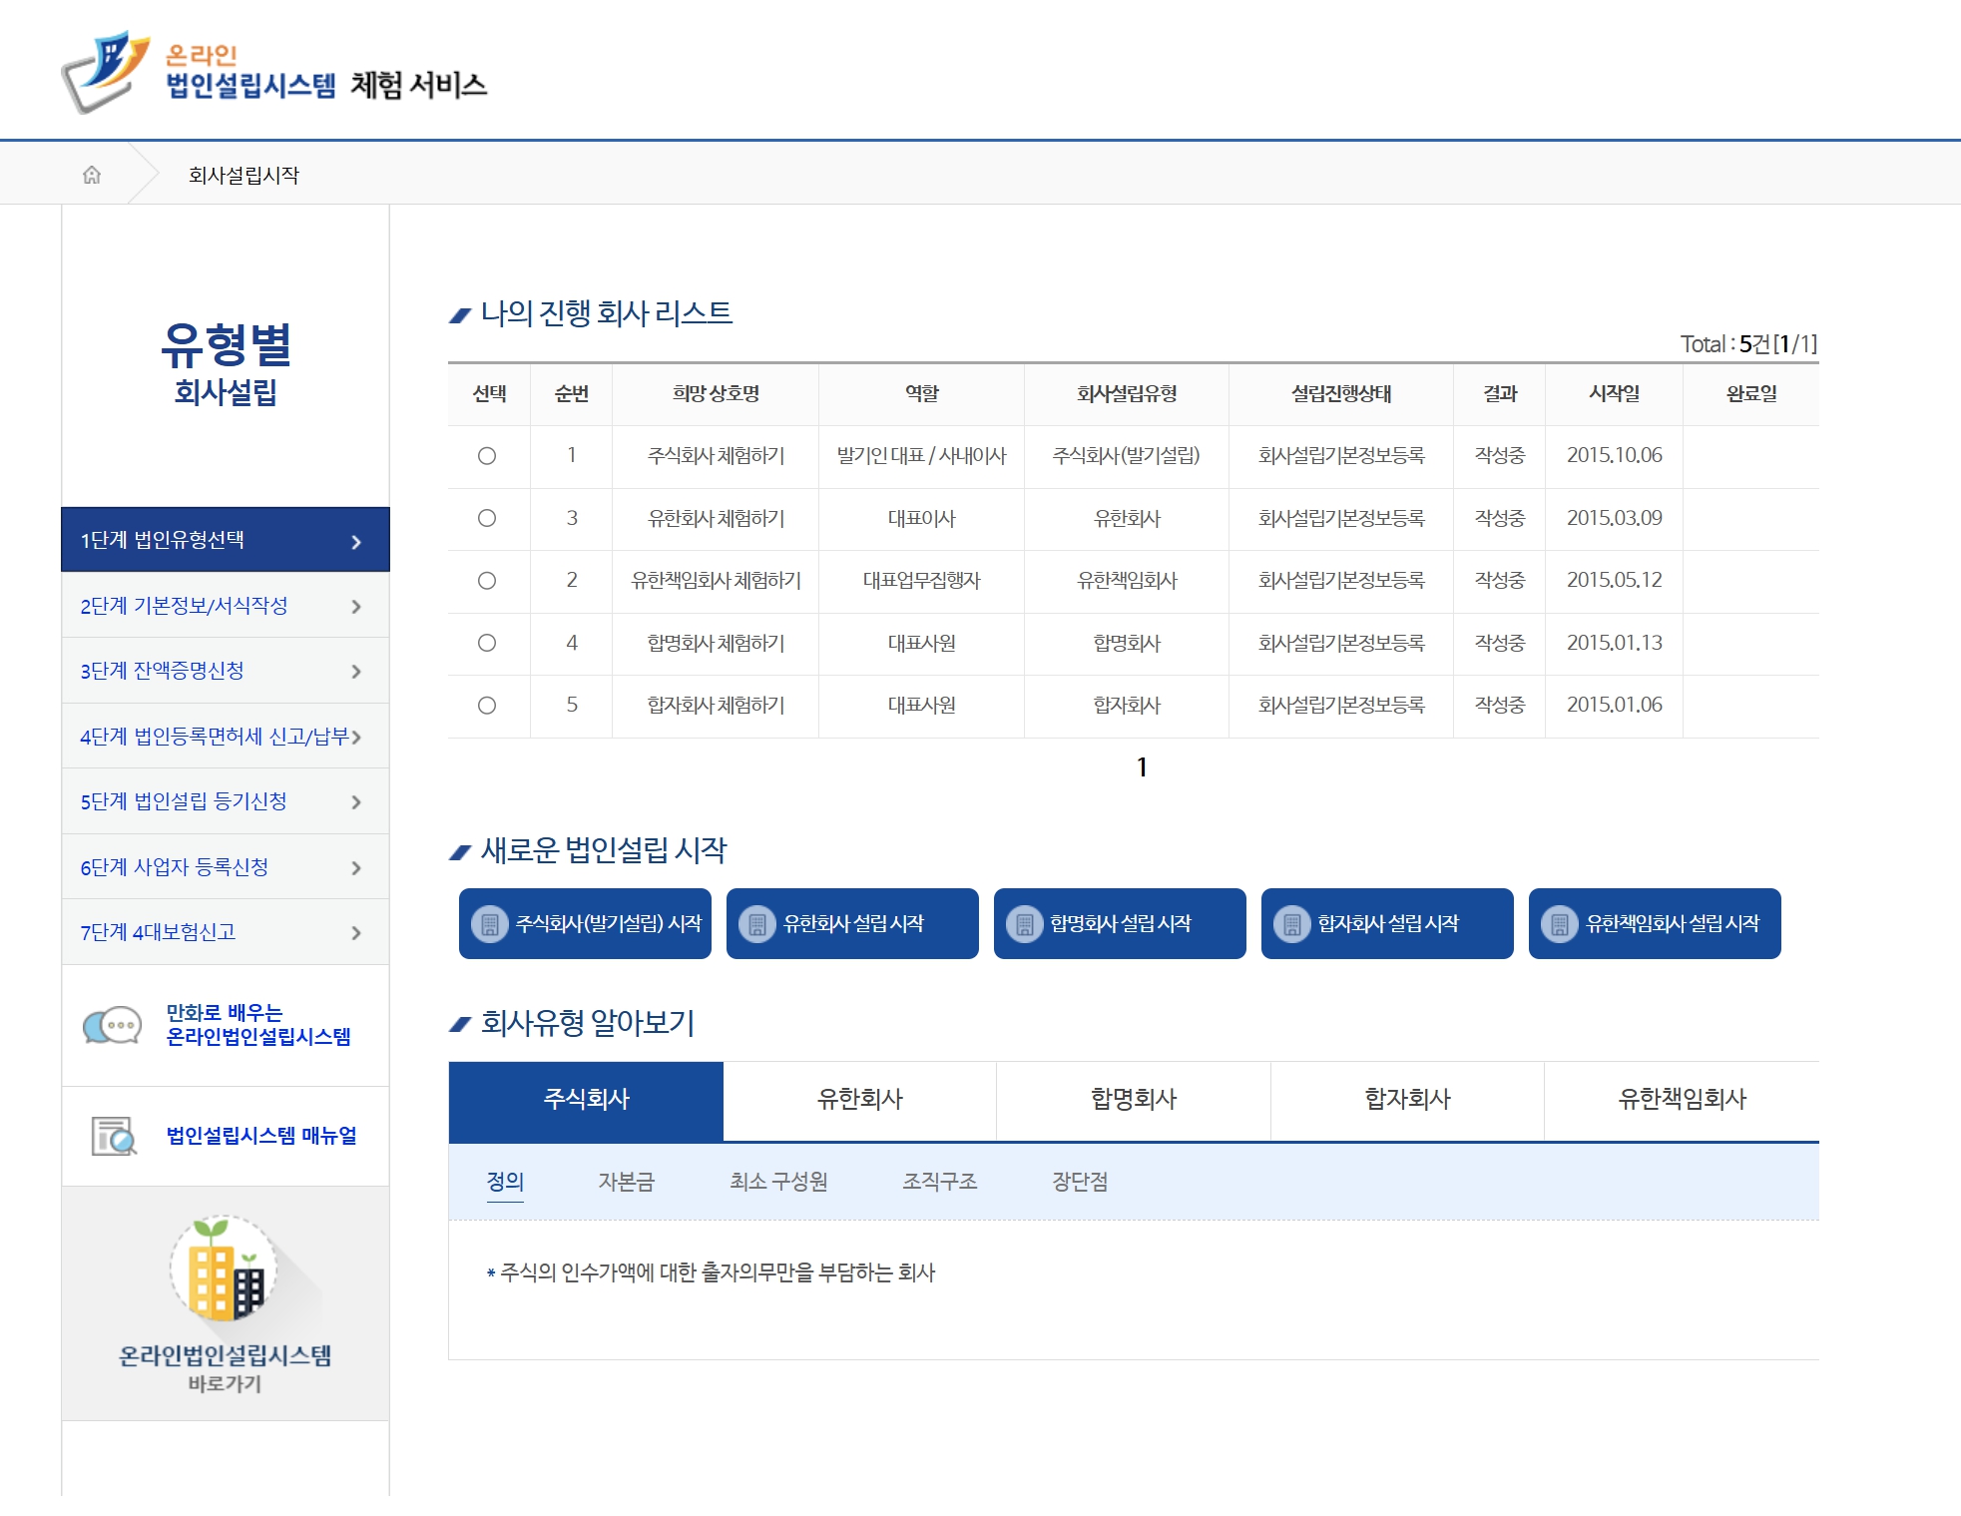Switch to the 유한회사 tab
This screenshot has height=1516, width=1961.
859,1100
